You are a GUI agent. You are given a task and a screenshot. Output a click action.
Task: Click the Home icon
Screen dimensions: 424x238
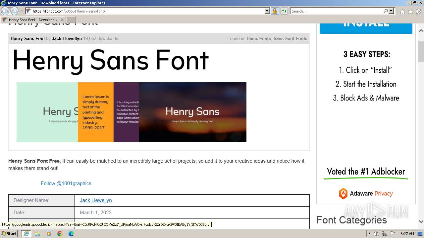402,12
